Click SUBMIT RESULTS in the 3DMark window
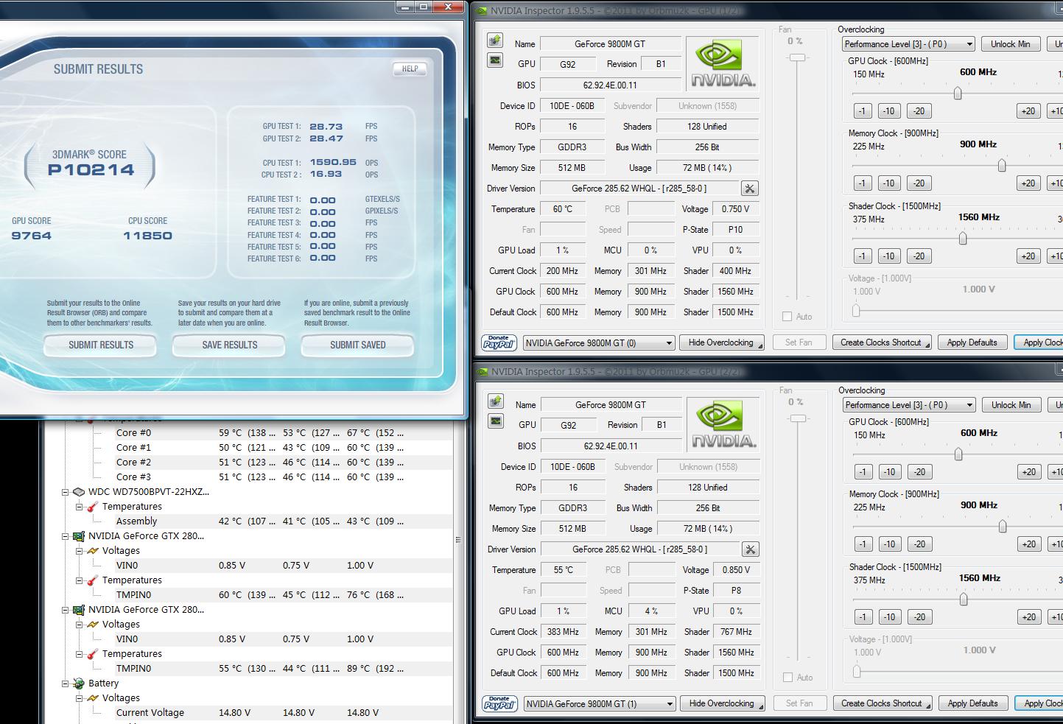The image size is (1063, 724). tap(101, 345)
